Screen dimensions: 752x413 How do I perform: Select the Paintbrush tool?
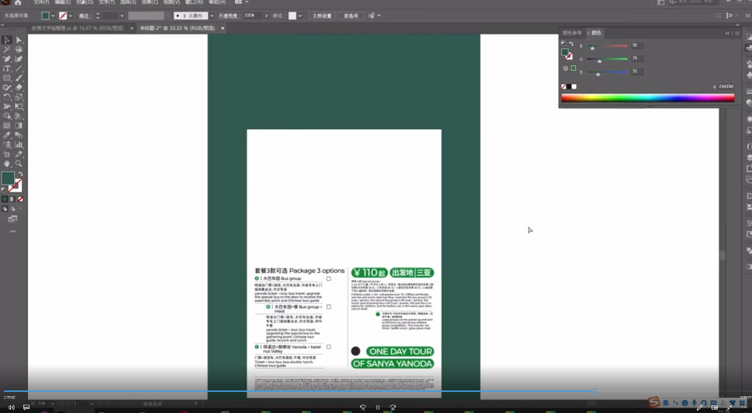(19, 79)
